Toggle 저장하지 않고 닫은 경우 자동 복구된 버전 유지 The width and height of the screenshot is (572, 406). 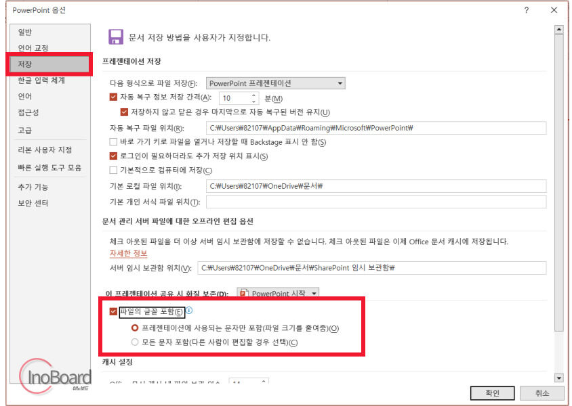coord(124,112)
